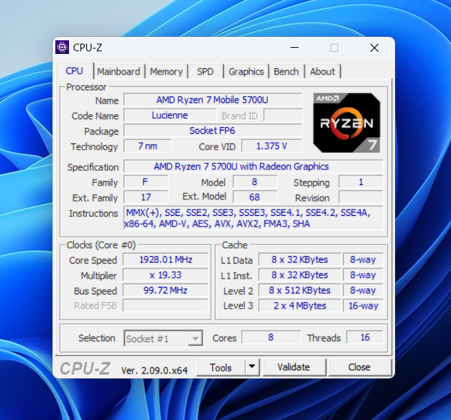451x420 pixels.
Task: Click the Stepping value 1
Action: pos(361,182)
